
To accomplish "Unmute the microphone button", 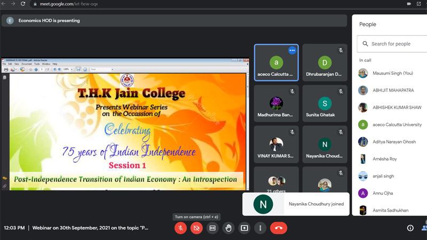I will point(180,228).
